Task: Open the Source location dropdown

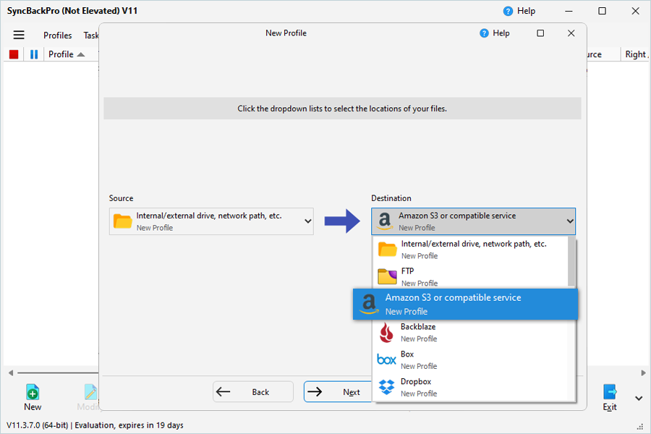Action: click(x=211, y=221)
